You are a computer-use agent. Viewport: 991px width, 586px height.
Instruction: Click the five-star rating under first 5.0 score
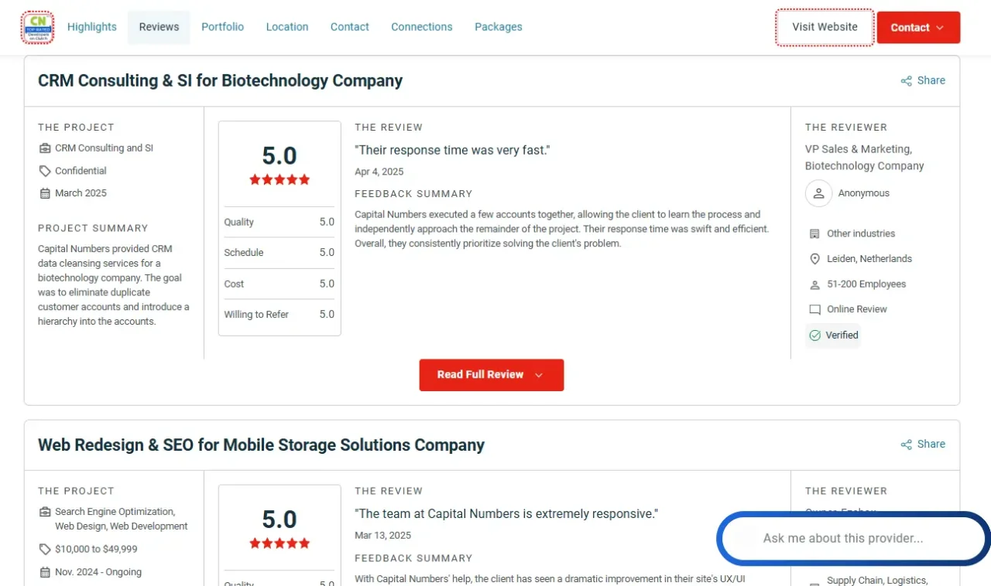pyautogui.click(x=279, y=179)
